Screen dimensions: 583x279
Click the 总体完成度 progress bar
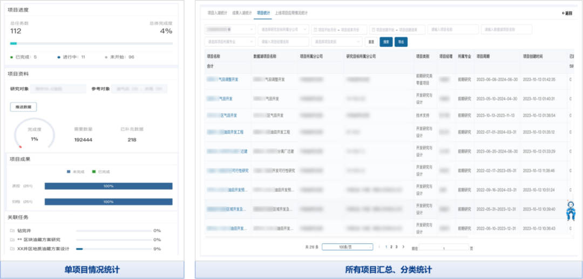(91, 44)
